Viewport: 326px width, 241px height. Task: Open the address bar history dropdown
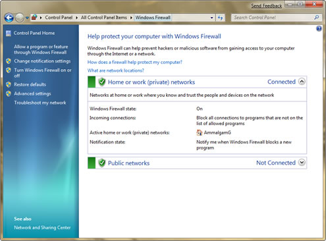[211, 18]
